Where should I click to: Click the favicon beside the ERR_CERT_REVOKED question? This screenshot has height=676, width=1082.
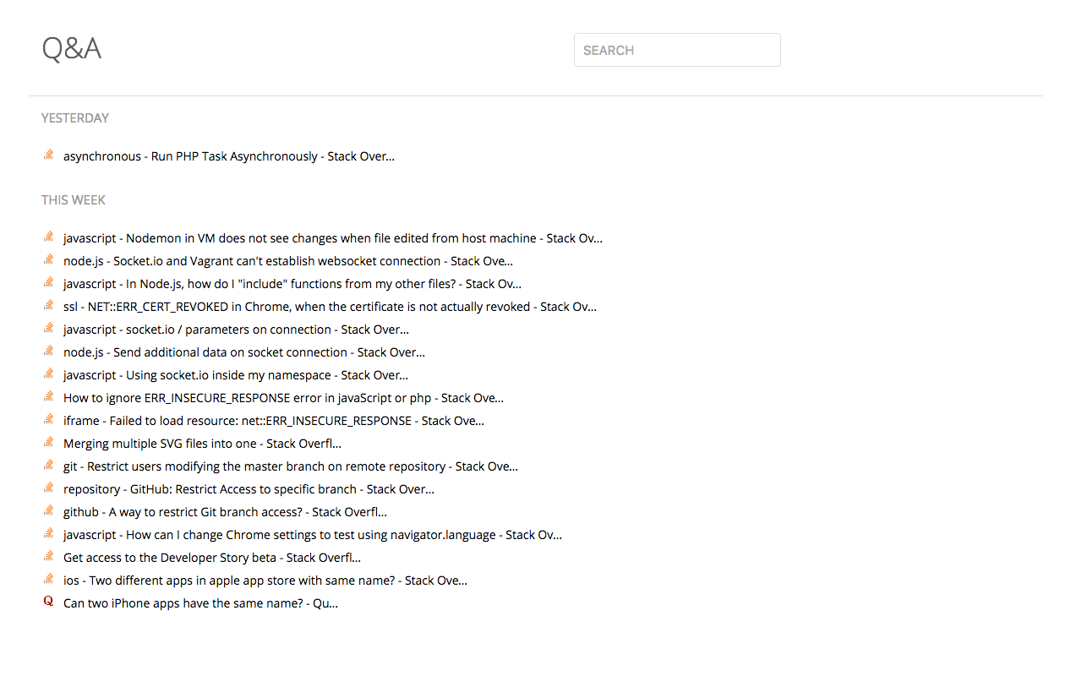coord(48,304)
